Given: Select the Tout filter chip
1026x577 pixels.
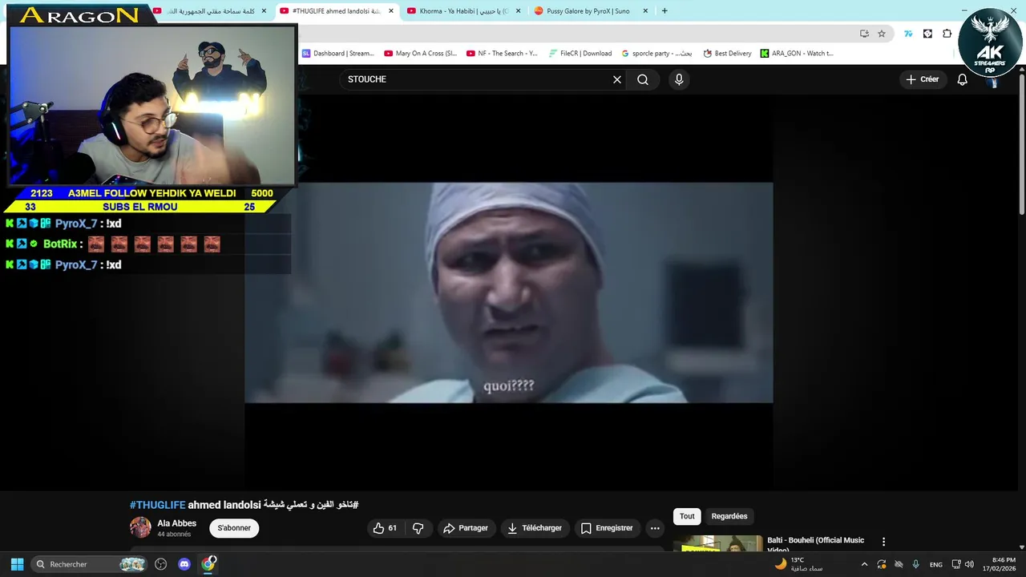Looking at the screenshot, I should tap(687, 516).
